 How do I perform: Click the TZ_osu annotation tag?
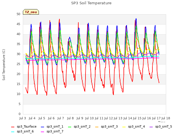[x=31, y=12]
